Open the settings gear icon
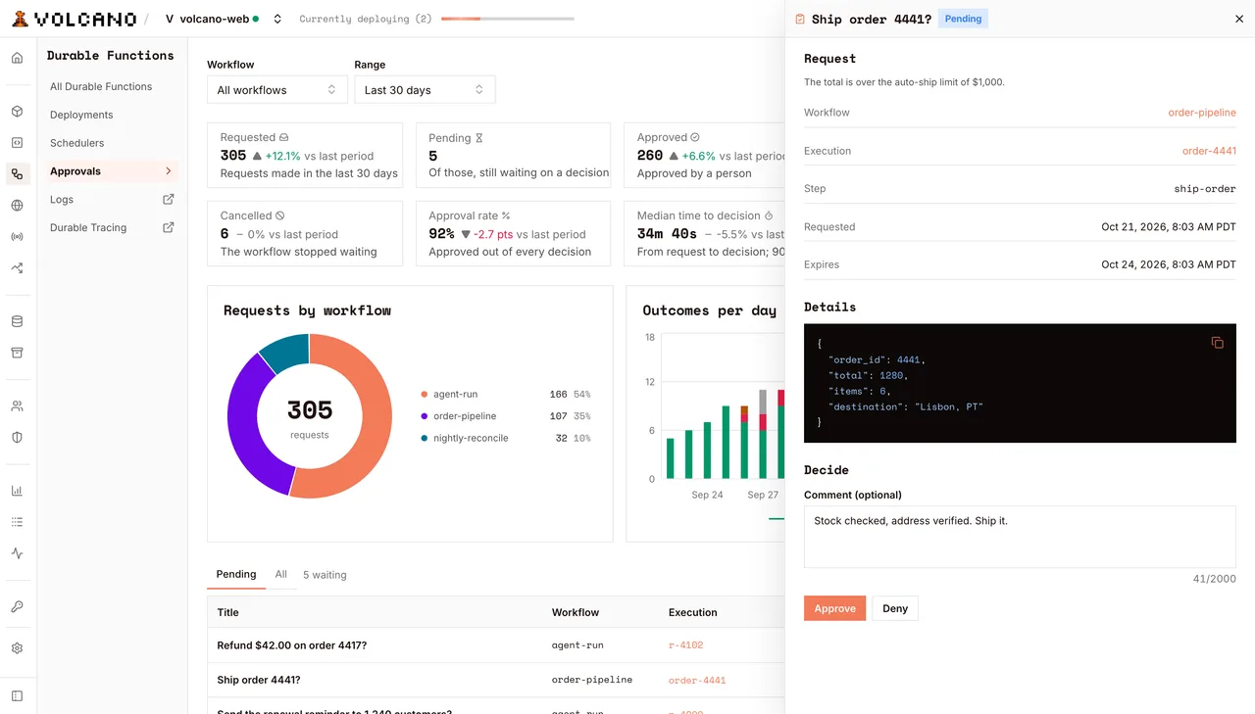 (17, 648)
